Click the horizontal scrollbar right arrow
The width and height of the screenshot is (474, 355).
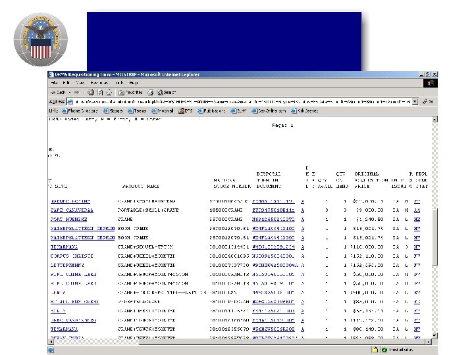click(x=429, y=342)
